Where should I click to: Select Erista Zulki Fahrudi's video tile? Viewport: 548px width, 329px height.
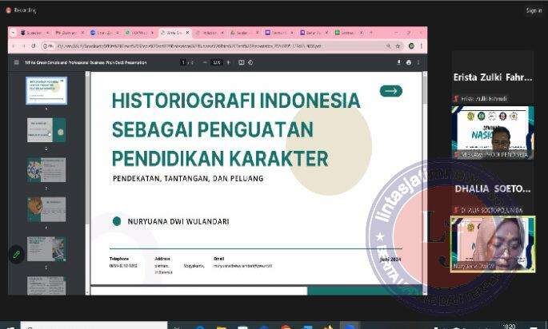[491, 132]
